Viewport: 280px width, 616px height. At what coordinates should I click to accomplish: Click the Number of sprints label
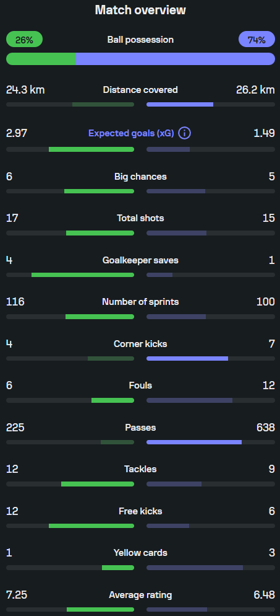pos(140,302)
